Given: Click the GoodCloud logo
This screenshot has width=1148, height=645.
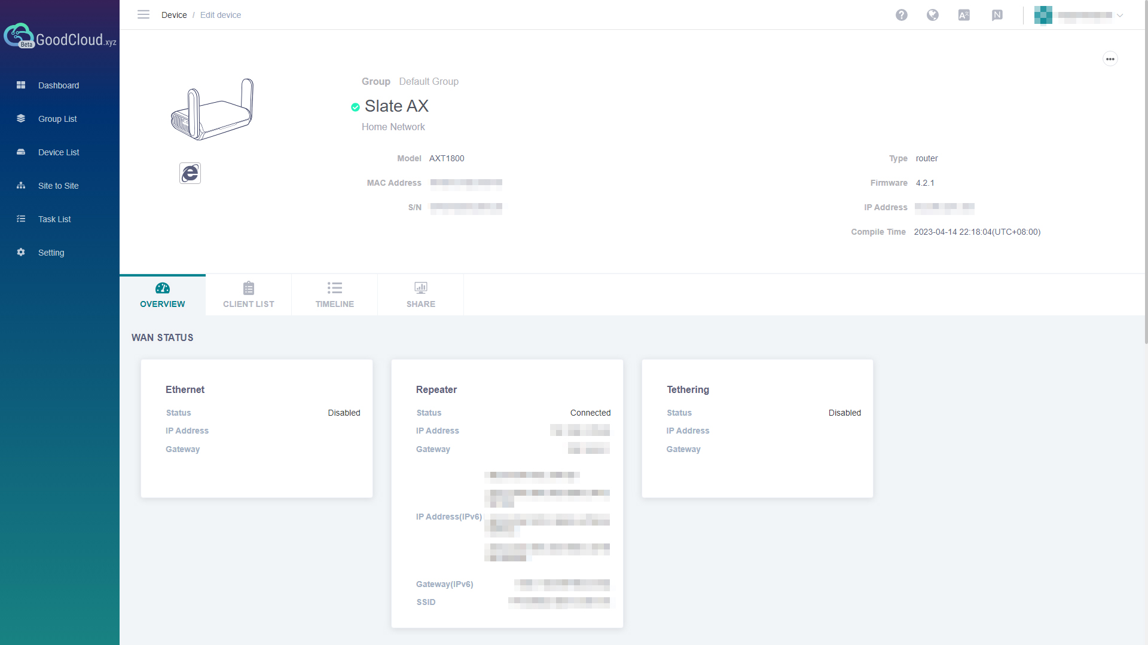Looking at the screenshot, I should (60, 37).
